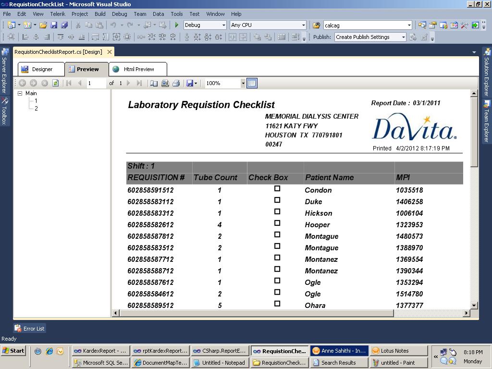Image resolution: width=492 pixels, height=369 pixels.
Task: Collapse the Main node in document map
Action: tap(20, 93)
